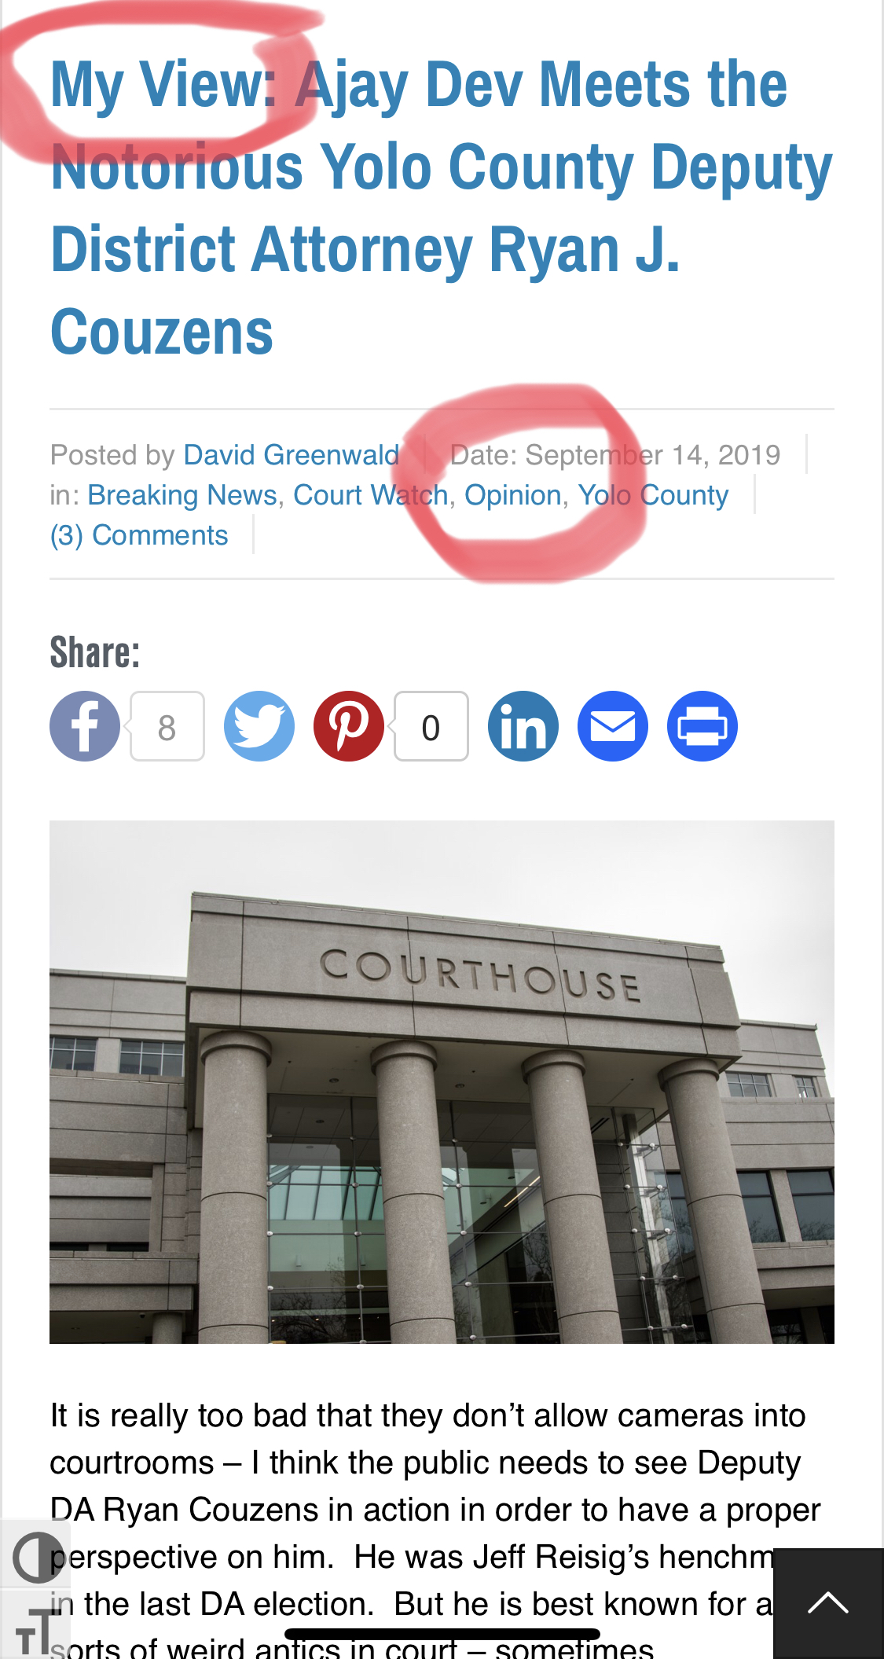Click the courthouse article image

[442, 1082]
